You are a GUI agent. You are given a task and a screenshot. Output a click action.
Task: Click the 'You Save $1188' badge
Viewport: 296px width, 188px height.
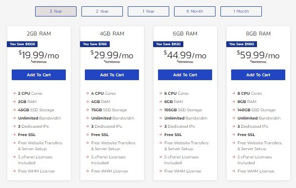95,44
